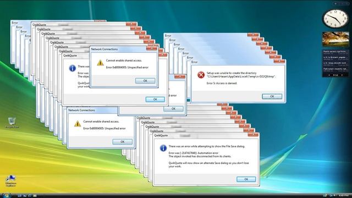Click warning icon in upper Network Connections dialog
The height and width of the screenshot is (198, 352).
coord(100,63)
